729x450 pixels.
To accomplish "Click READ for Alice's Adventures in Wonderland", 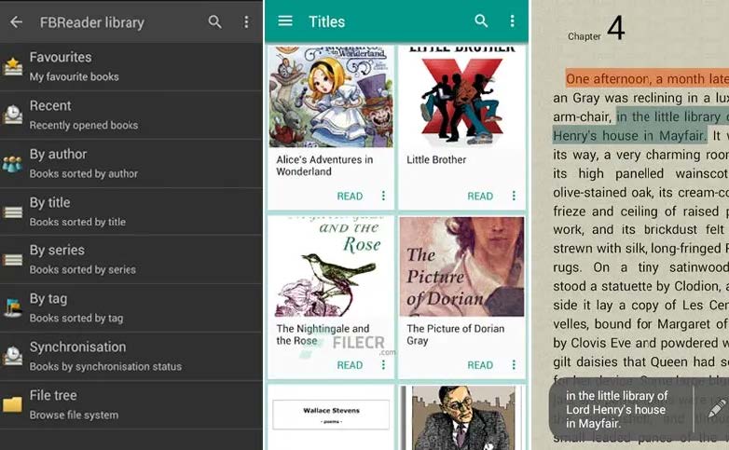I will [350, 197].
